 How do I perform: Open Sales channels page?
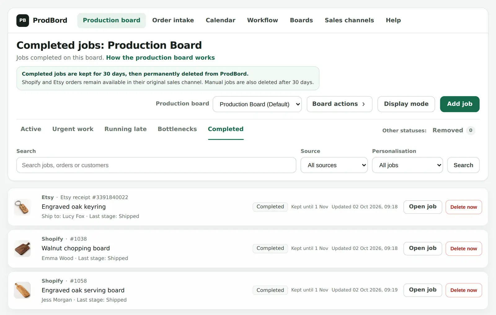(349, 20)
